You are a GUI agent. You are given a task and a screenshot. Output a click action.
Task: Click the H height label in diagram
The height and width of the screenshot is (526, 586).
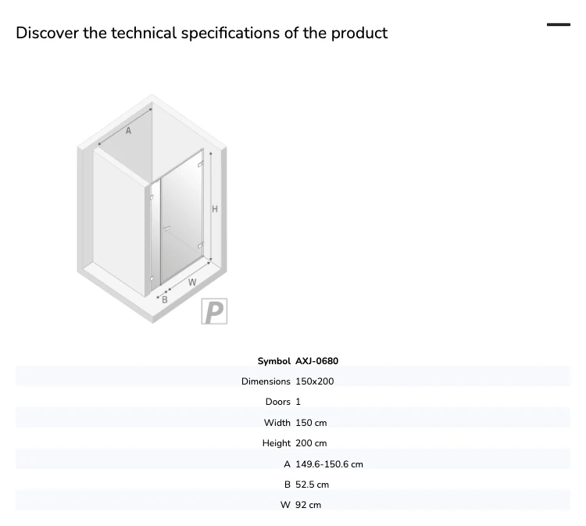click(x=215, y=209)
